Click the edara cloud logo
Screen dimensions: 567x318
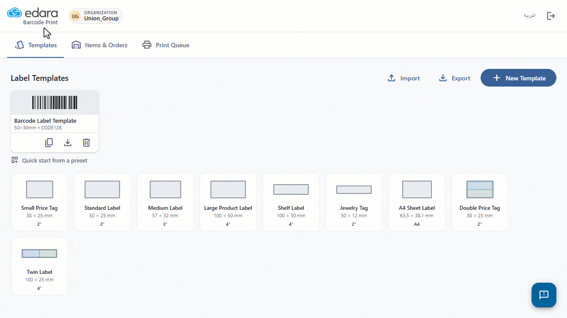15,13
